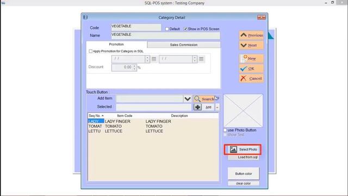Click the Previous record button
Image resolution: width=348 pixels, height=196 pixels.
point(251,35)
